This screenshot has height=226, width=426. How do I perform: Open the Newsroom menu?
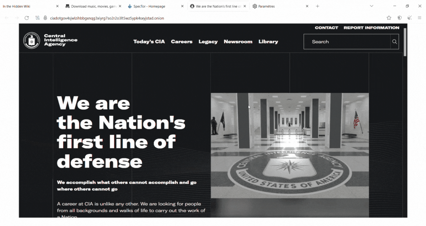point(238,41)
